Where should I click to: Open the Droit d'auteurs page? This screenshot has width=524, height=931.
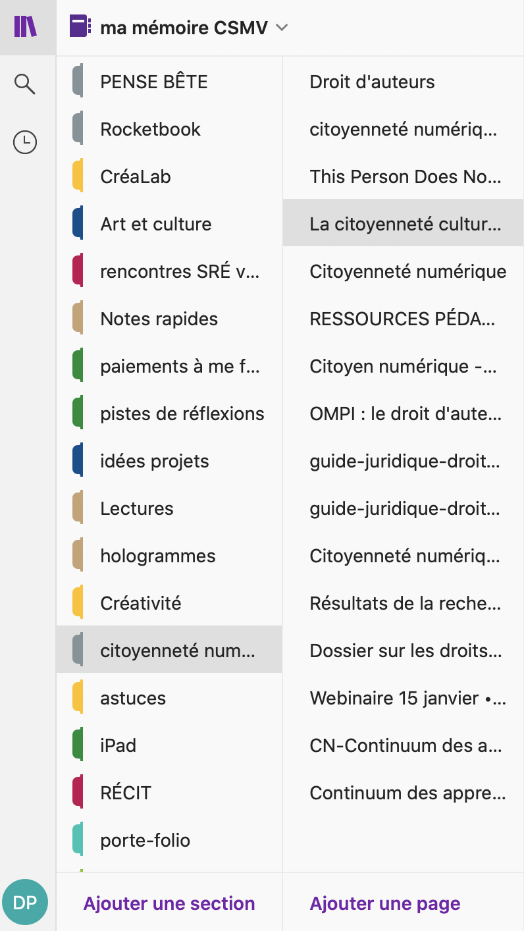(373, 82)
